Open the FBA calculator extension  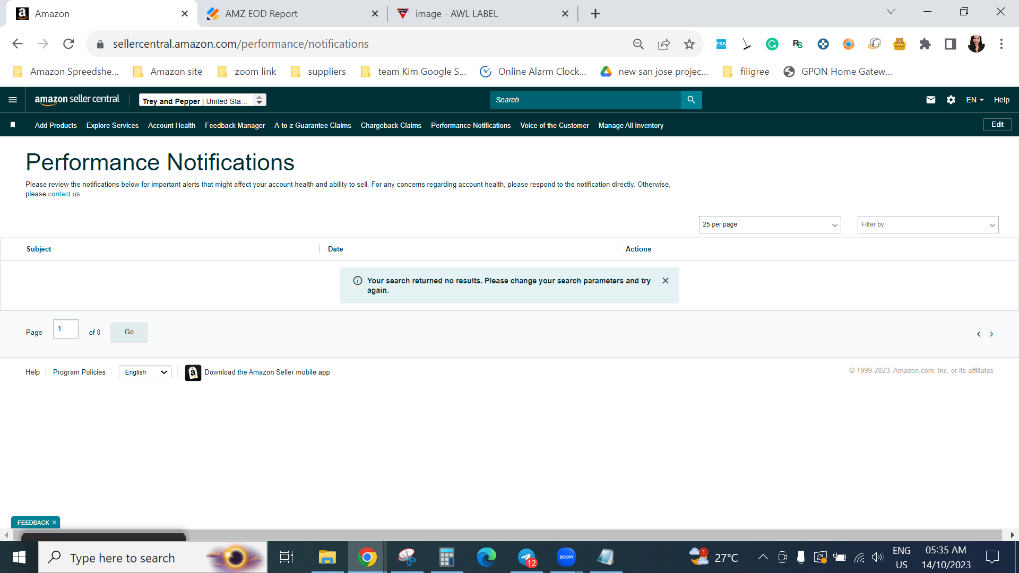721,44
